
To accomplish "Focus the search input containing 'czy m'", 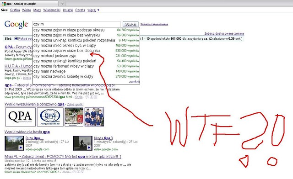I will pyautogui.click(x=76, y=24).
